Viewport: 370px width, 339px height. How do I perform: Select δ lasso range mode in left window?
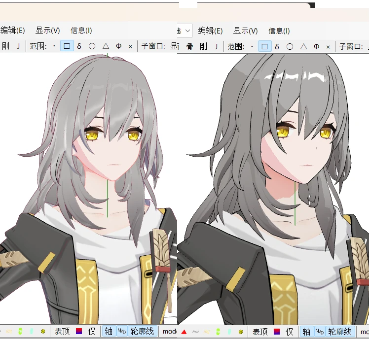tap(79, 46)
